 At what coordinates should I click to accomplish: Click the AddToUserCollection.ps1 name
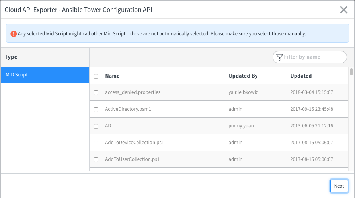pos(132,159)
